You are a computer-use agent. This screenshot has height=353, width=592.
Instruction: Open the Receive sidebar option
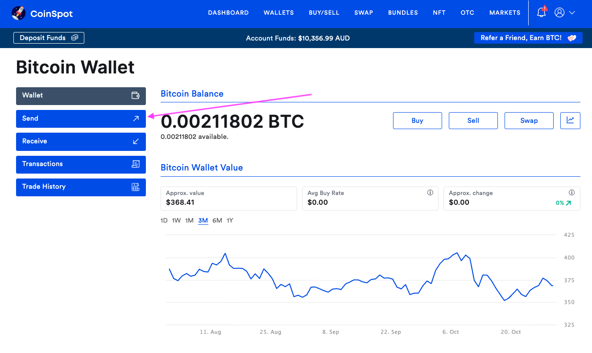(81, 142)
